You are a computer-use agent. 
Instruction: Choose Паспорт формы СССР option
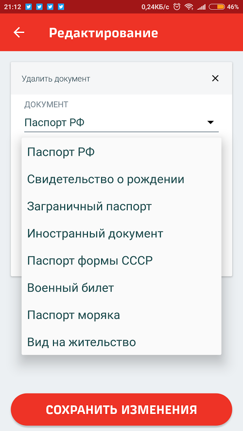121,261
